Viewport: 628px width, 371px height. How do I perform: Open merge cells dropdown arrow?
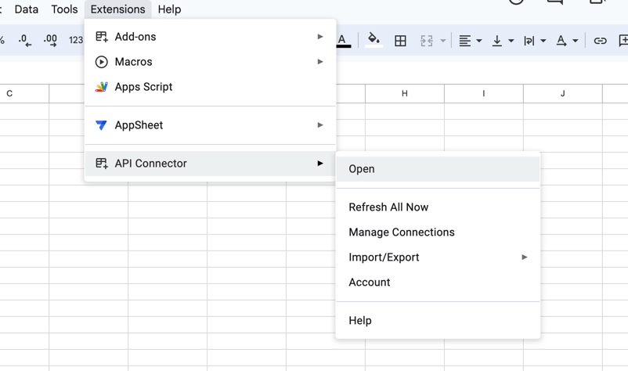click(x=443, y=41)
